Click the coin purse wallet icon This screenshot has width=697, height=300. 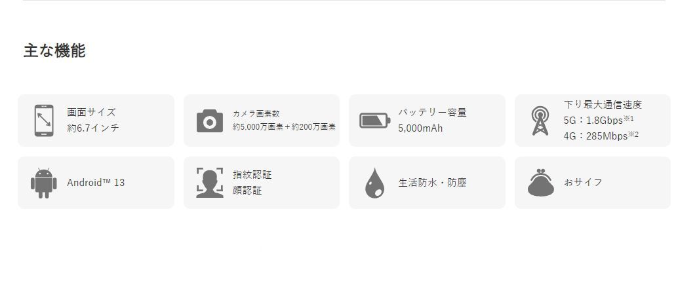coord(540,182)
